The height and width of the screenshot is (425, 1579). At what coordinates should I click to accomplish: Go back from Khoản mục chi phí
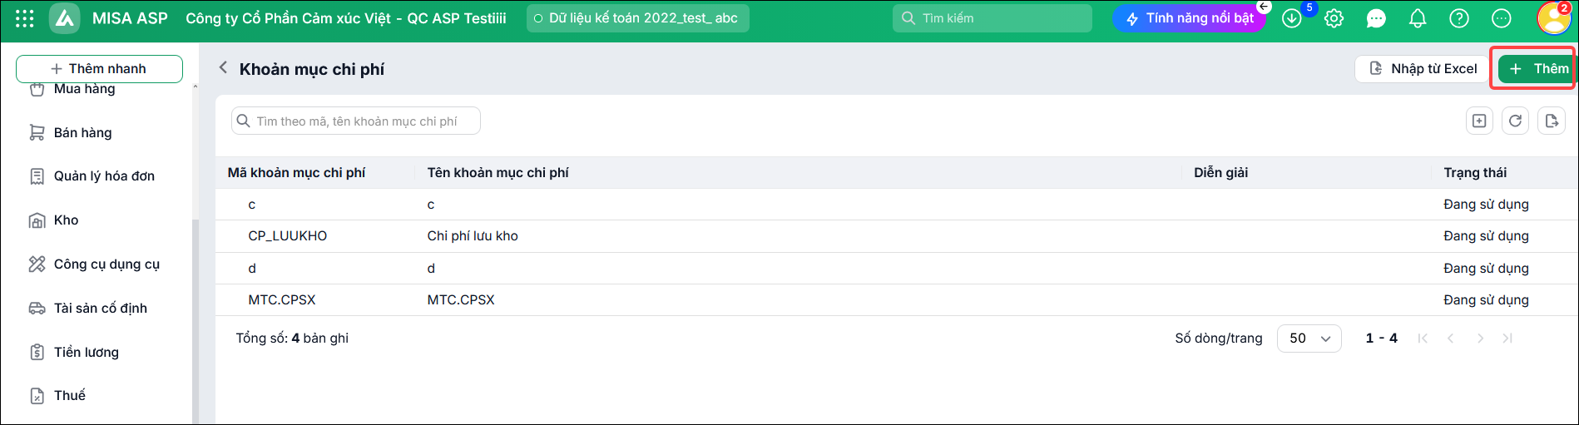223,67
